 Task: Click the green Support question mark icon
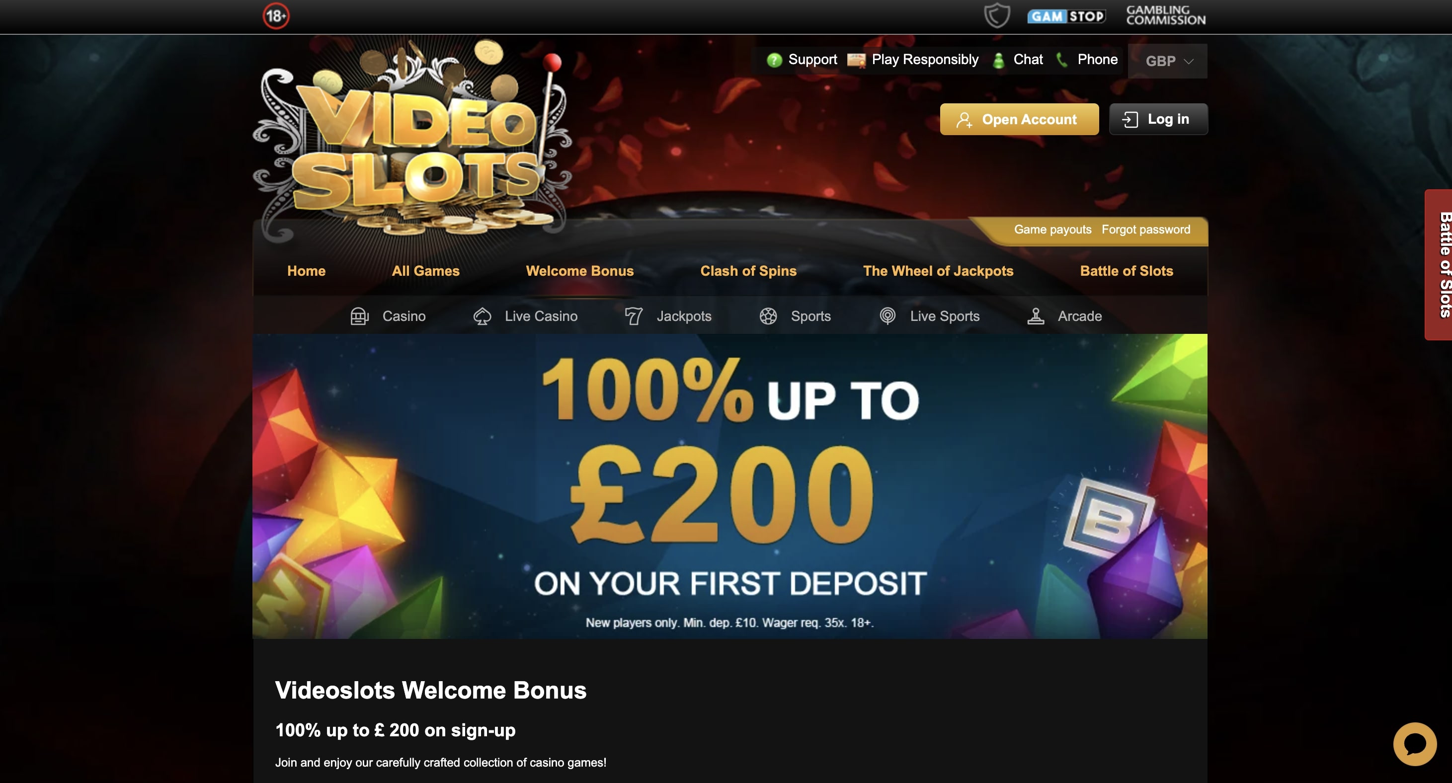point(775,60)
